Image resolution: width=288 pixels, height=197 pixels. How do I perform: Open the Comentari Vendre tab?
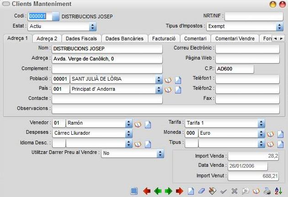click(235, 38)
